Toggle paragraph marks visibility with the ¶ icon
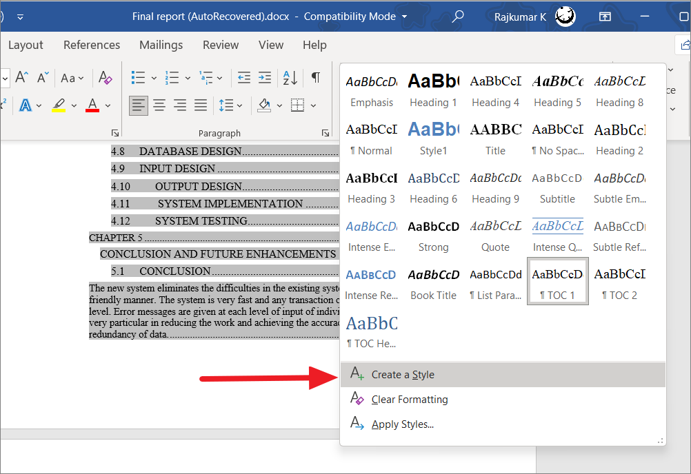 tap(315, 78)
